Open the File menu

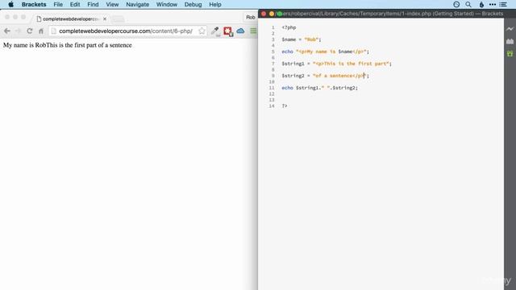coord(58,5)
